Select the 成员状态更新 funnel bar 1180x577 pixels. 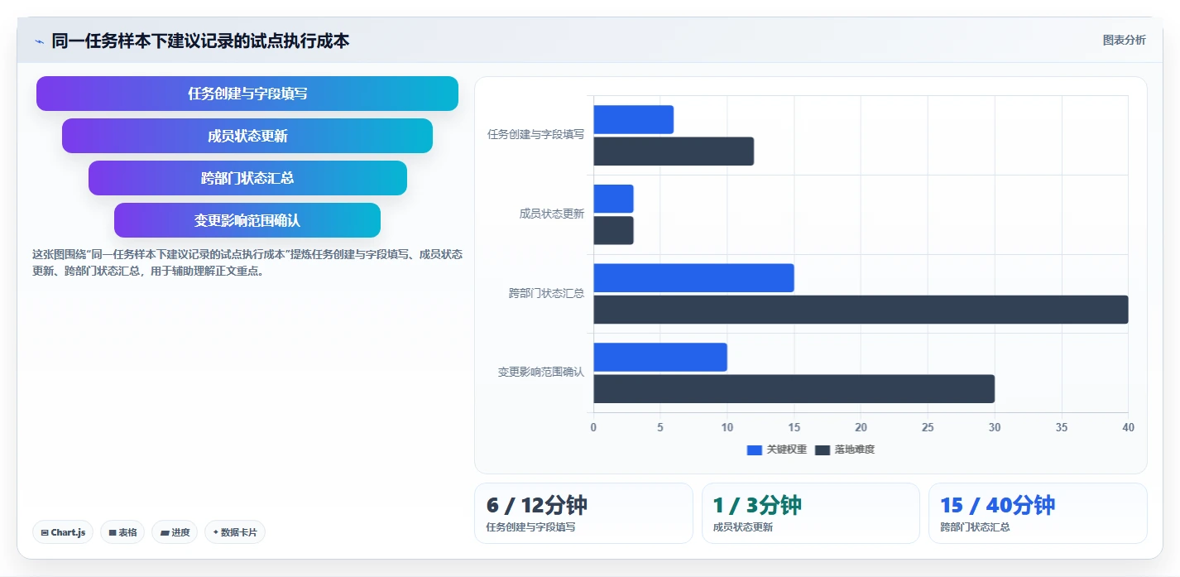coord(247,136)
